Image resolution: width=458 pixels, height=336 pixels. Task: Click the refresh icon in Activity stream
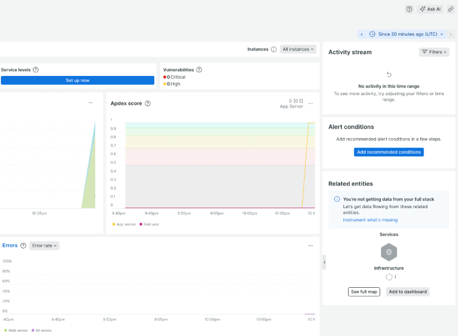389,74
